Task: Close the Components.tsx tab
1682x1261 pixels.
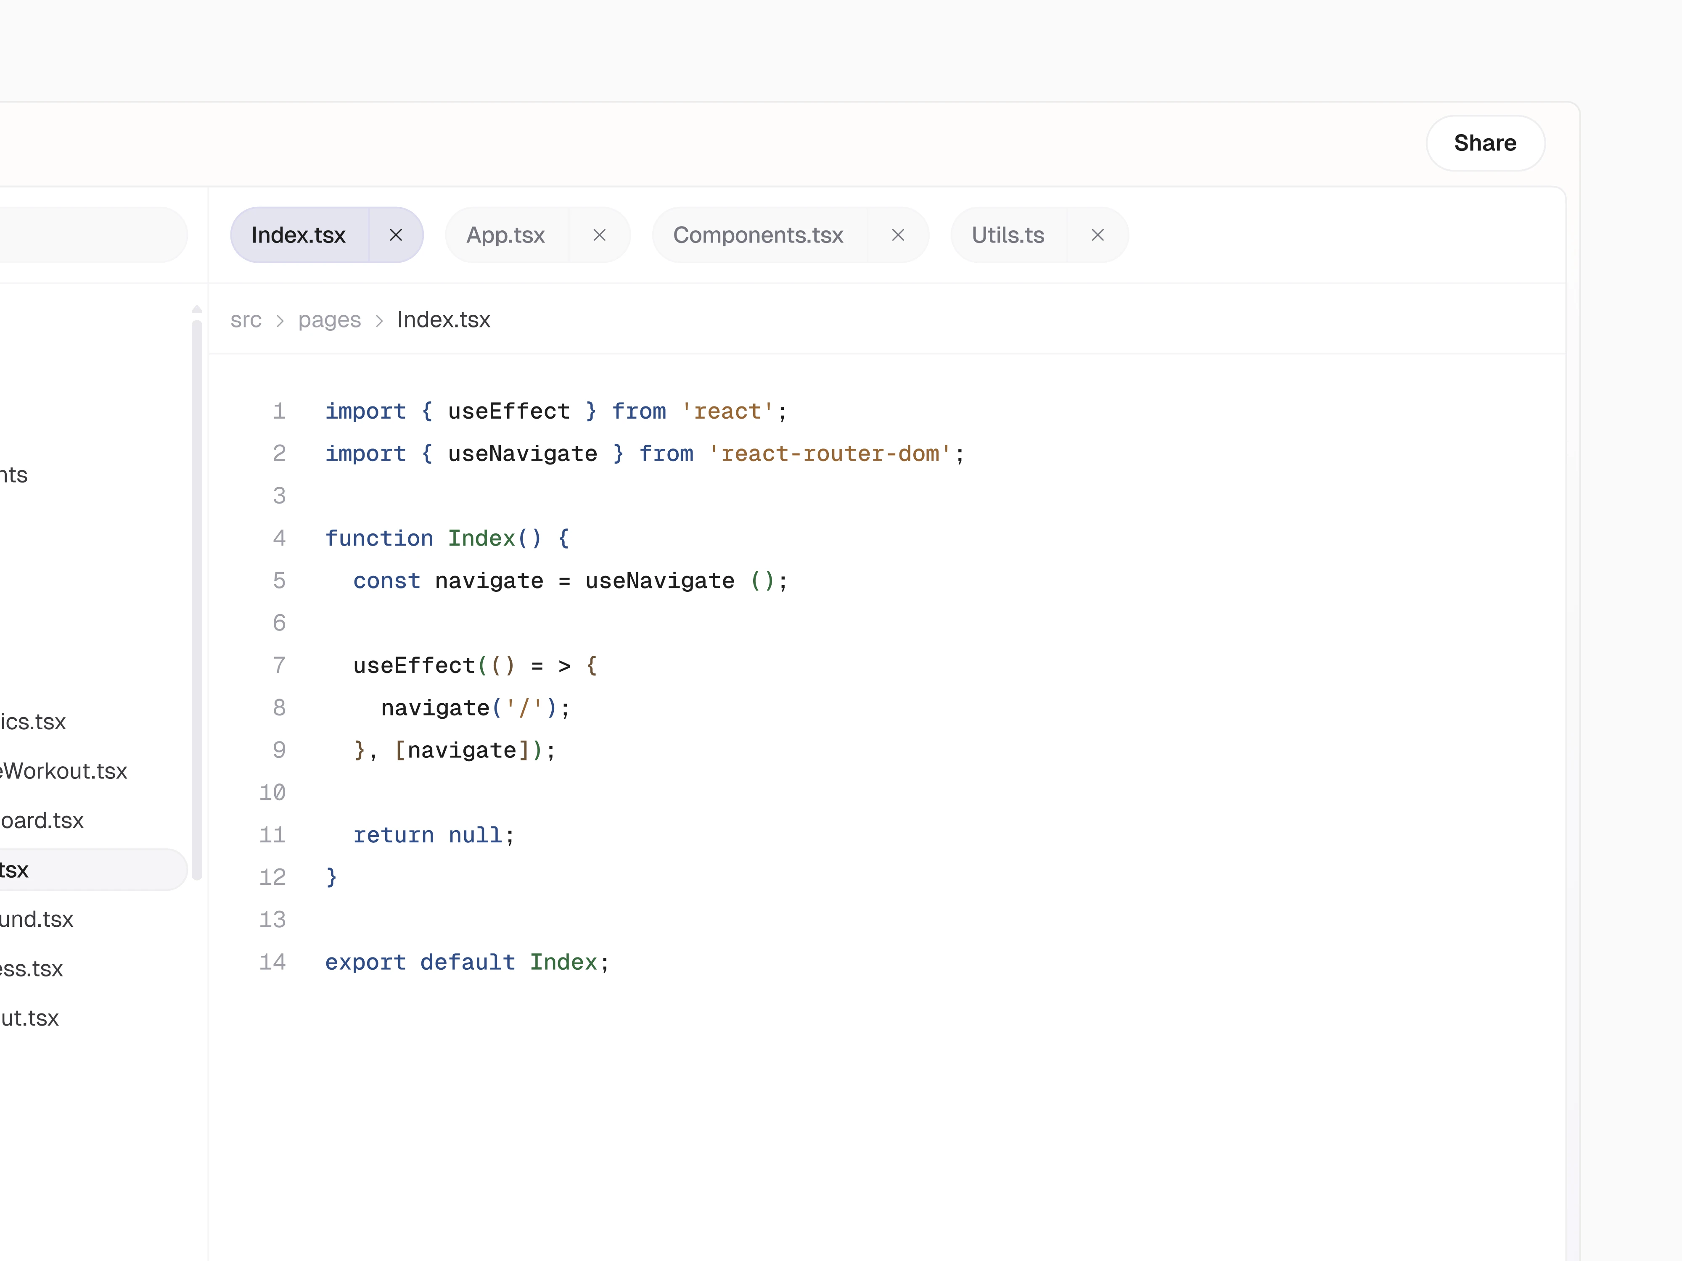Action: (x=897, y=235)
